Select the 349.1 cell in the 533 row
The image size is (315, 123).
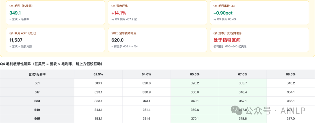[x=195, y=101]
